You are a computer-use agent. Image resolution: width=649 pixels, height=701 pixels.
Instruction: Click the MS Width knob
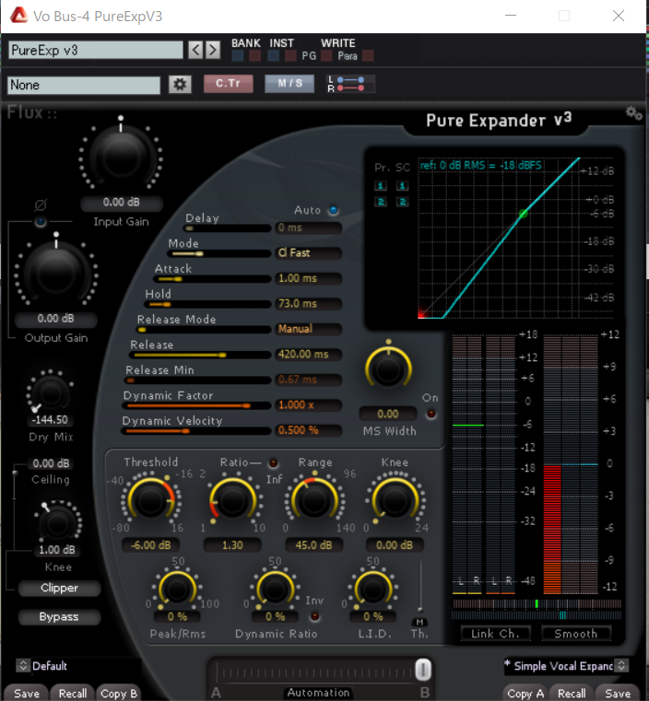[x=388, y=368]
